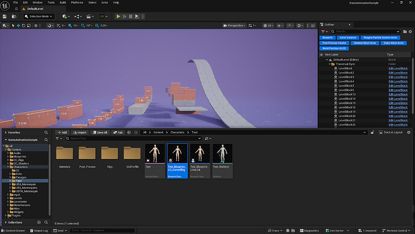The image size is (415, 234).
Task: Toggle the Blueprint filter chip in Outliner
Action: 328,37
